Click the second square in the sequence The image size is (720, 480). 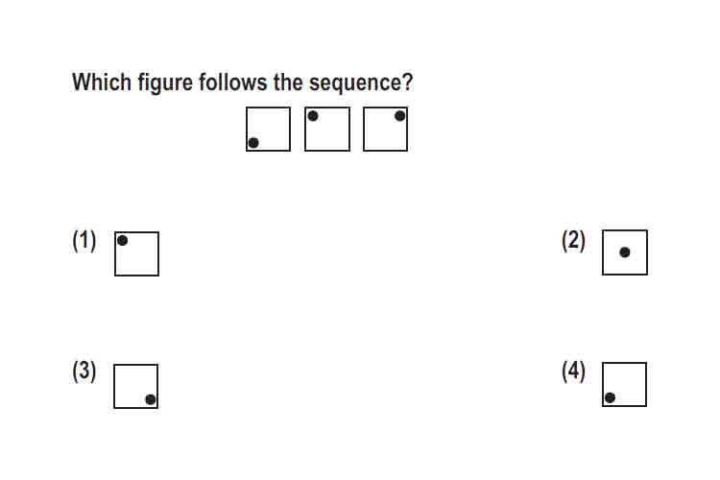pyautogui.click(x=327, y=129)
